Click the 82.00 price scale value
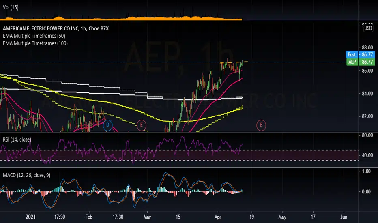Image resolution: width=378 pixels, height=223 pixels. coord(367,116)
